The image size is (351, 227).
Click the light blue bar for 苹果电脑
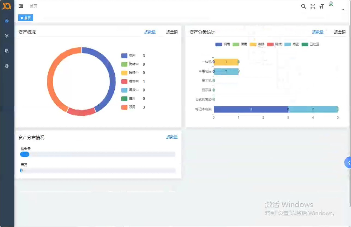[226, 71]
